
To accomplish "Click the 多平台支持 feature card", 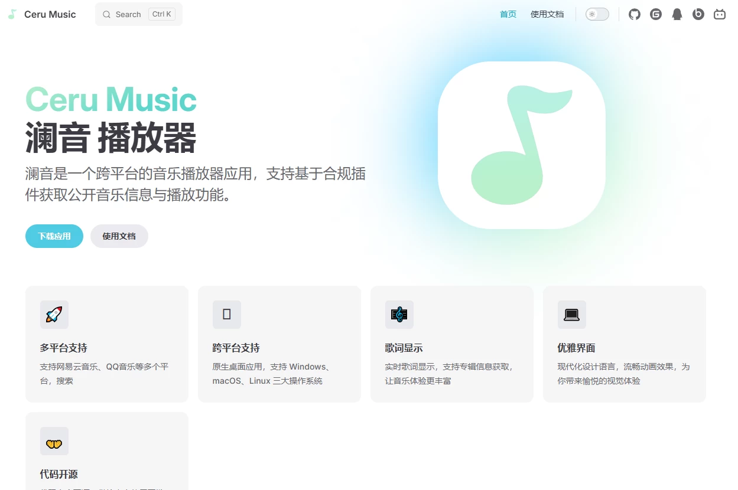I will (x=106, y=344).
